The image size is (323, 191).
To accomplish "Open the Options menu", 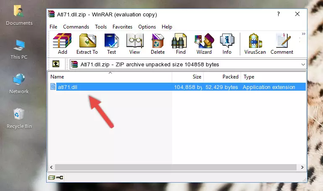I will [147, 27].
